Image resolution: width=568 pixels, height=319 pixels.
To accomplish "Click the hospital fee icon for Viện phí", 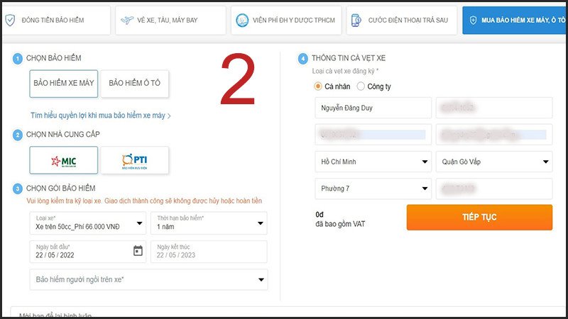I will (x=242, y=21).
